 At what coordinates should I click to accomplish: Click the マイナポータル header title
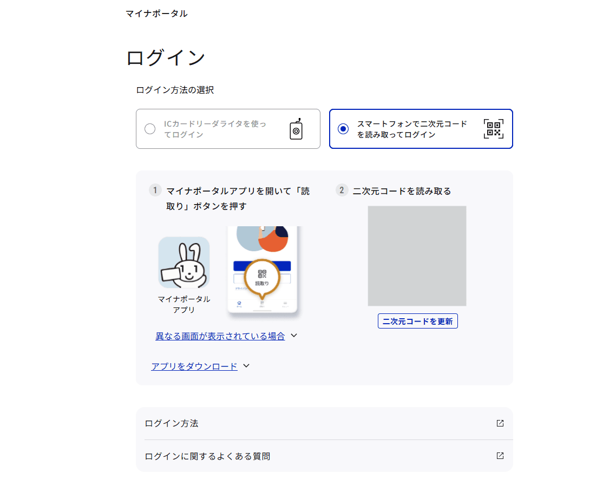coord(156,14)
